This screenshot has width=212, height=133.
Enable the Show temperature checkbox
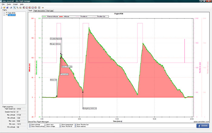pyautogui.click(x=60, y=124)
